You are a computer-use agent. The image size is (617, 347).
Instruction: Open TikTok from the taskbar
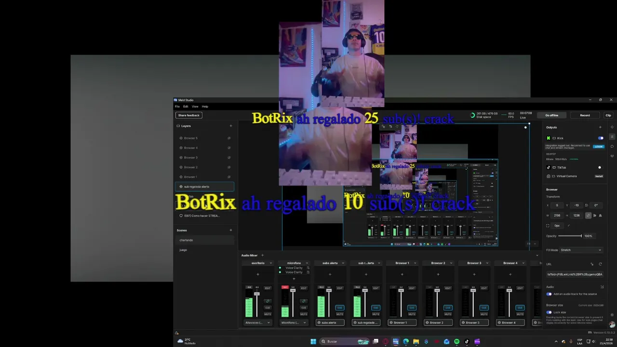(x=467, y=342)
